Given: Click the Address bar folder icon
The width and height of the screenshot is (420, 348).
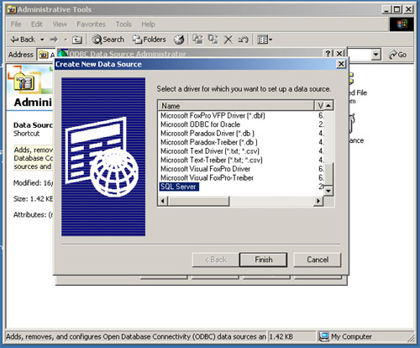Looking at the screenshot, I should click(43, 55).
